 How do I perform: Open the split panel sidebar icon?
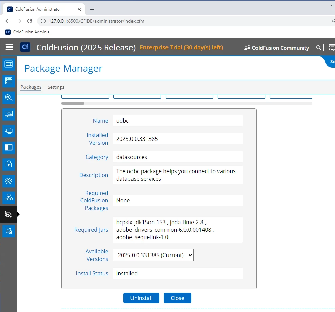click(x=8, y=147)
